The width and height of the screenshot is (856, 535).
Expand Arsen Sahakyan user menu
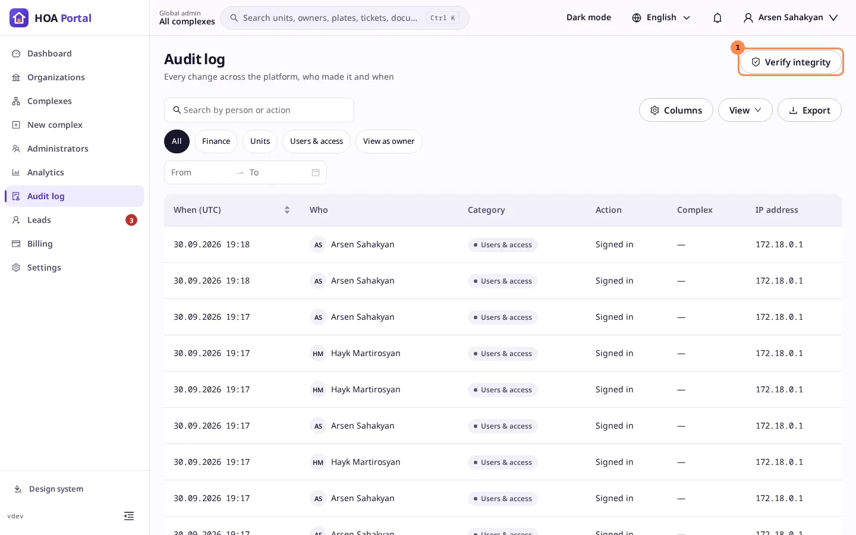click(x=791, y=18)
